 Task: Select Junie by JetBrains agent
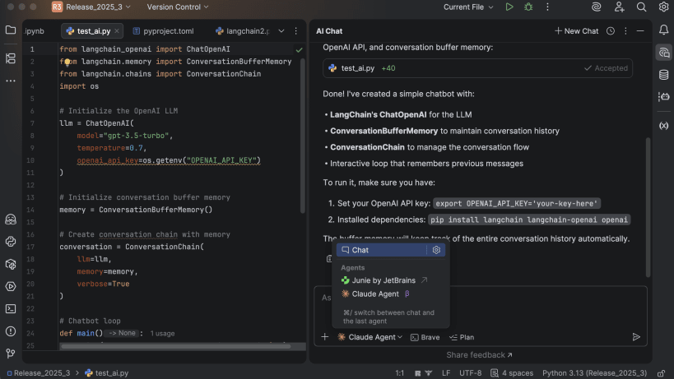(384, 280)
